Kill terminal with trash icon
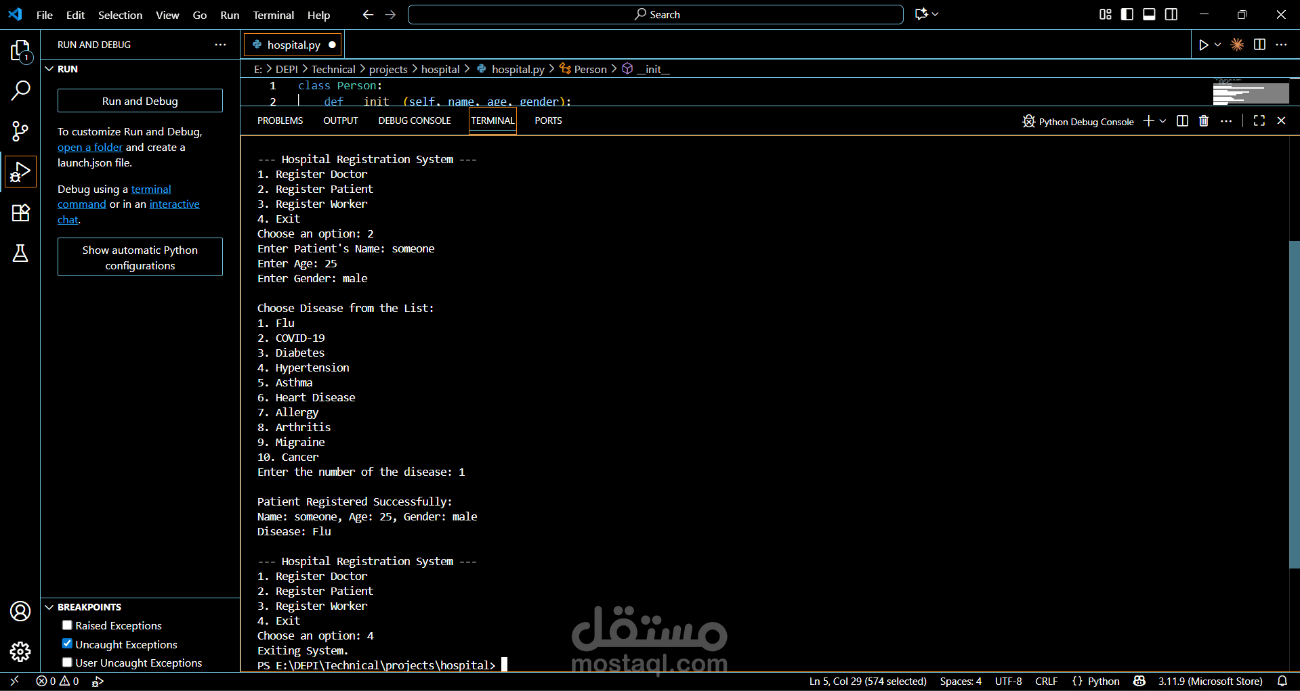Viewport: 1300px width, 691px height. [x=1204, y=121]
